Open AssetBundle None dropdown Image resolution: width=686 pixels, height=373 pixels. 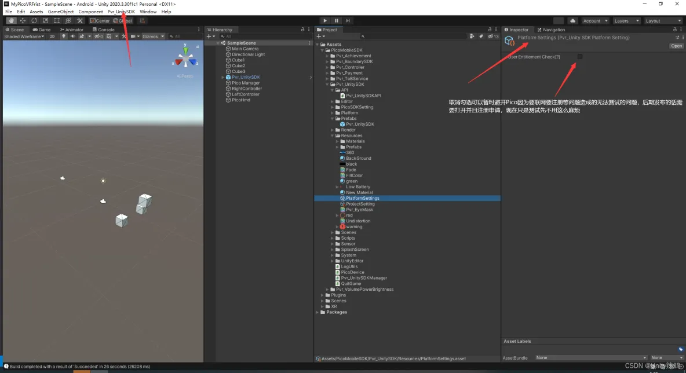click(590, 358)
